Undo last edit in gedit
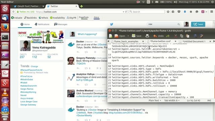The width and height of the screenshot is (215, 121). 159,36
